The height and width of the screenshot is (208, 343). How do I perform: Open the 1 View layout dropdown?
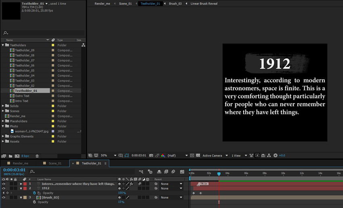[239, 155]
